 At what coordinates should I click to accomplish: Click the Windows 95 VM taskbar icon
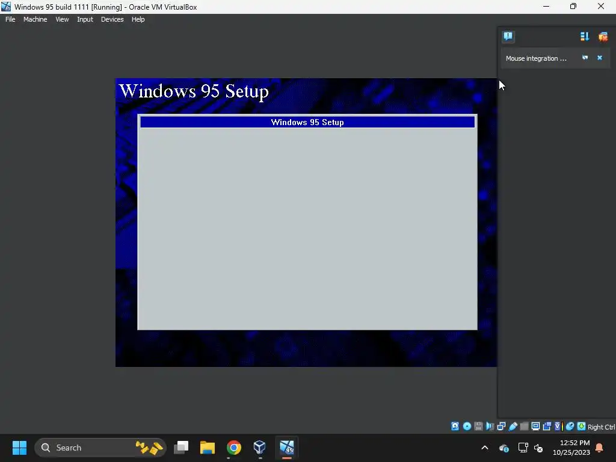[x=286, y=448]
